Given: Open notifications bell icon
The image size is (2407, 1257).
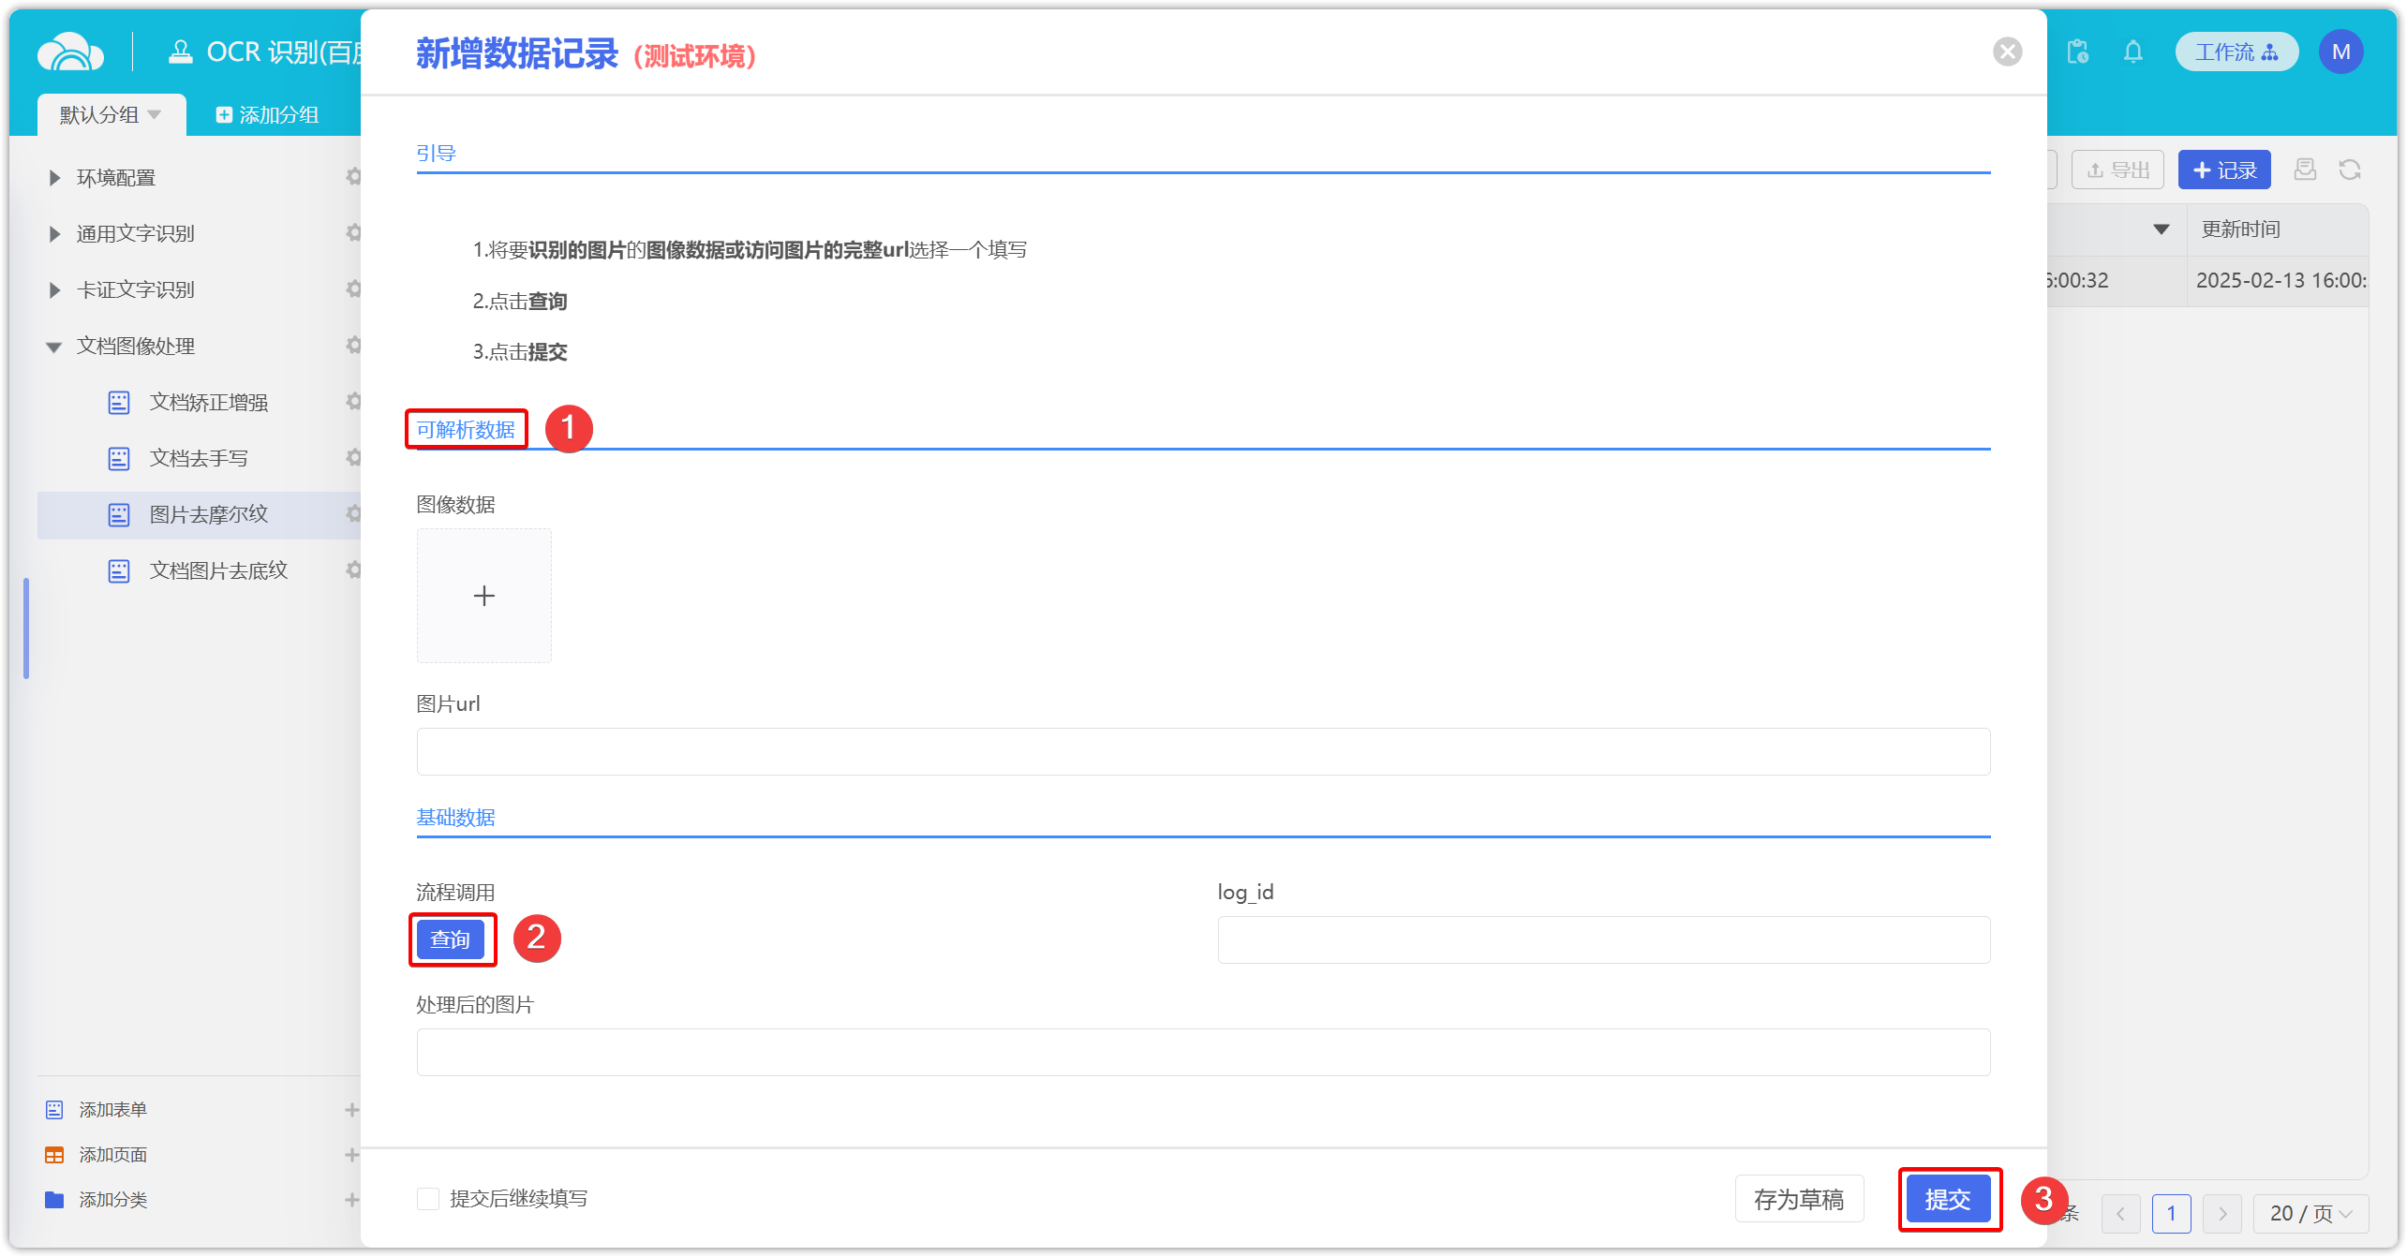Looking at the screenshot, I should coord(2133,52).
